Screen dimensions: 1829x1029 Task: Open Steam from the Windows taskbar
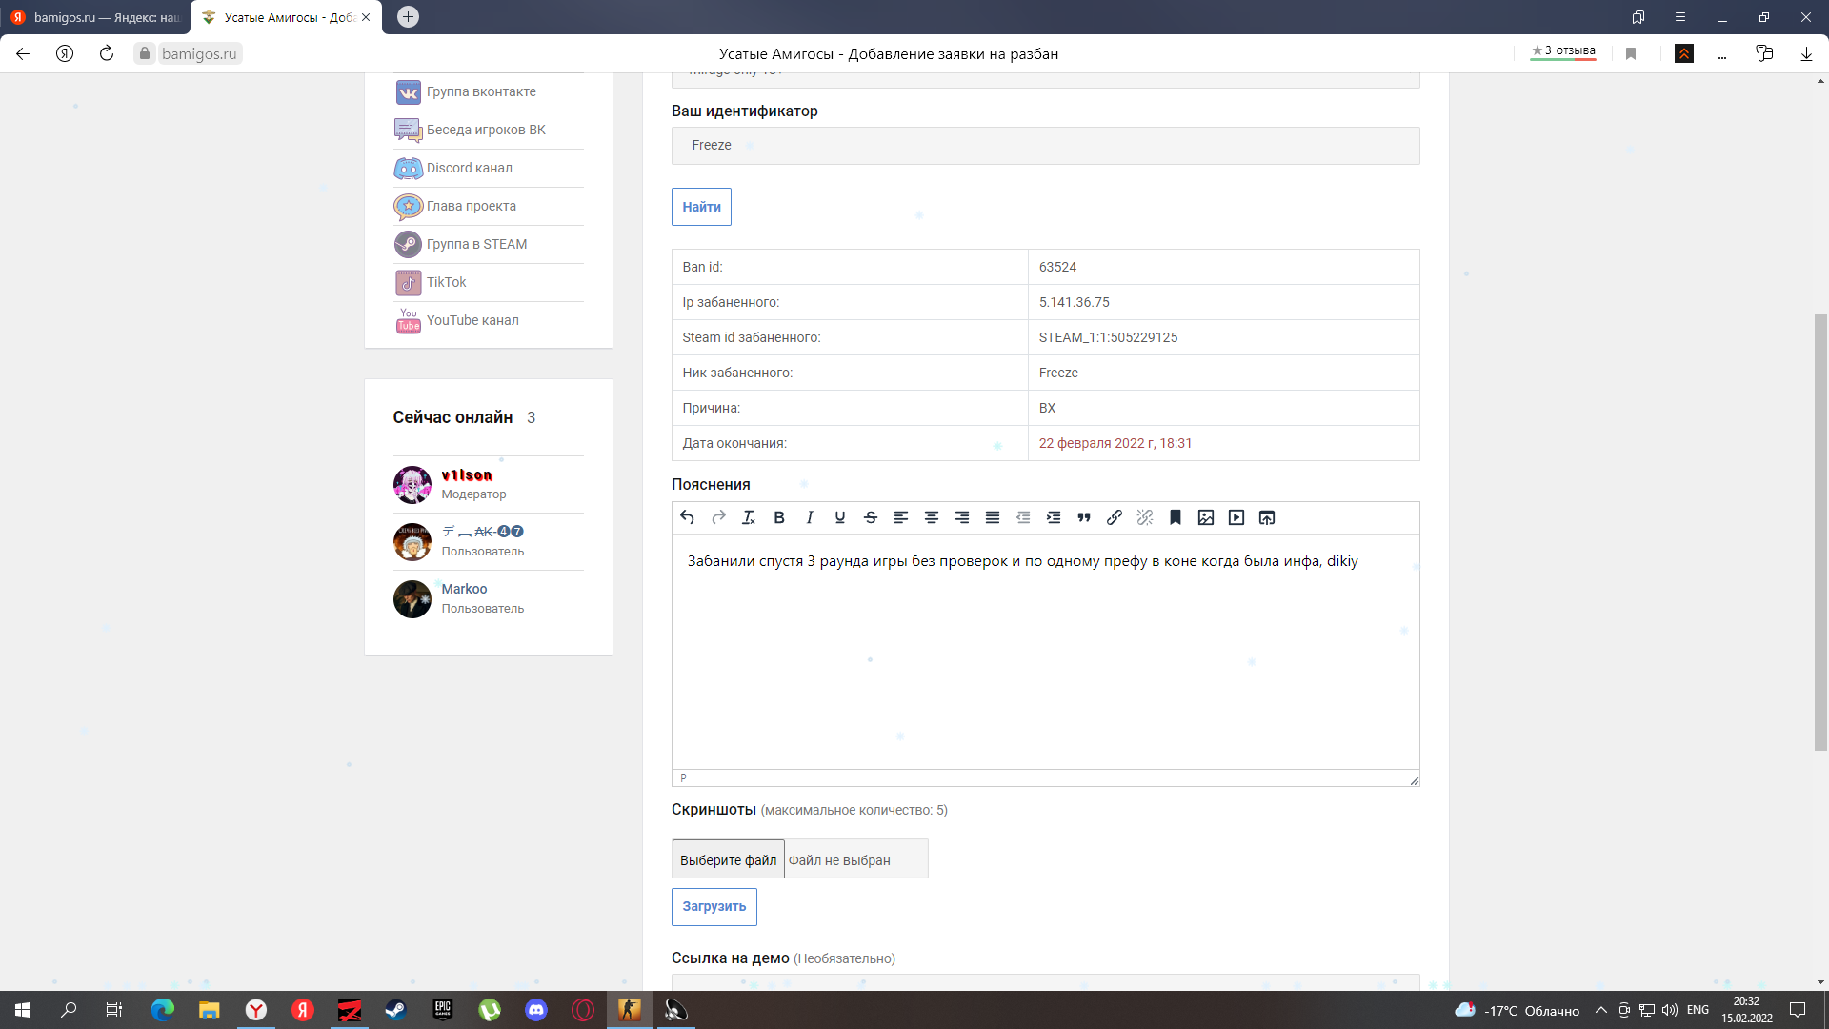point(395,1010)
